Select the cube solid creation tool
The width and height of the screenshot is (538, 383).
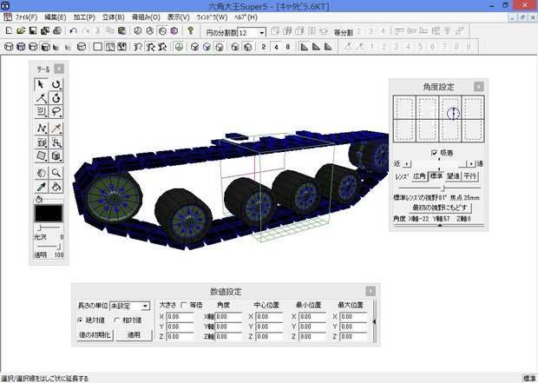(56, 156)
